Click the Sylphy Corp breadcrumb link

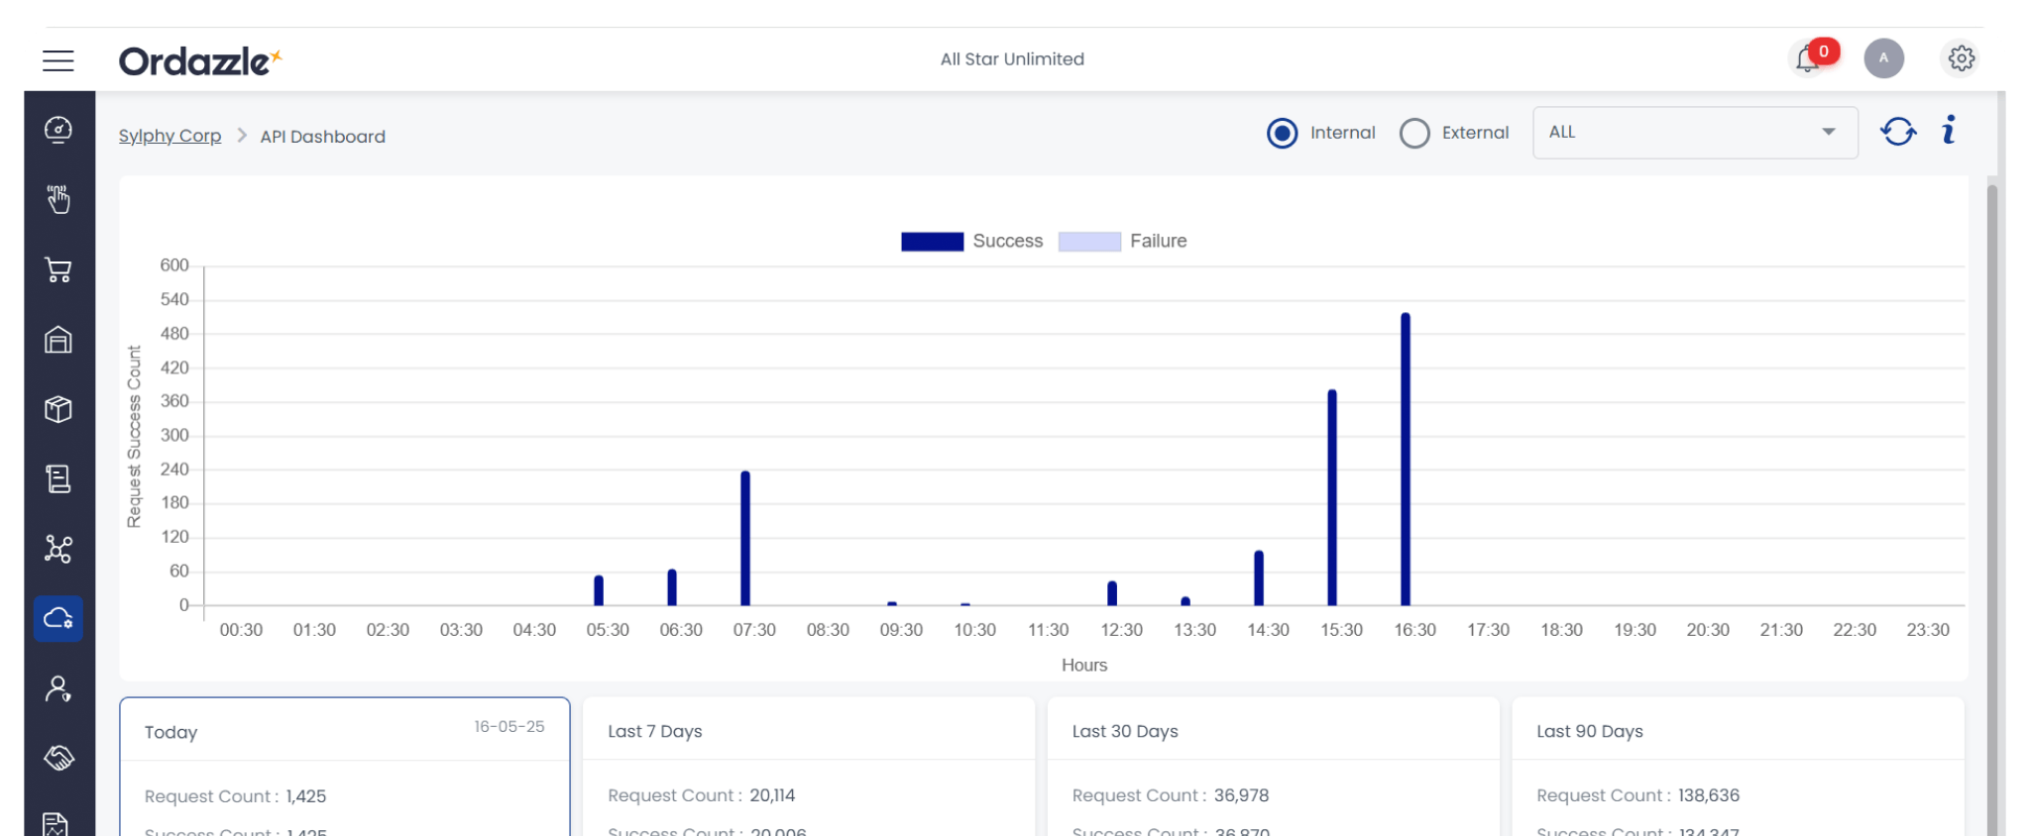[x=169, y=136]
